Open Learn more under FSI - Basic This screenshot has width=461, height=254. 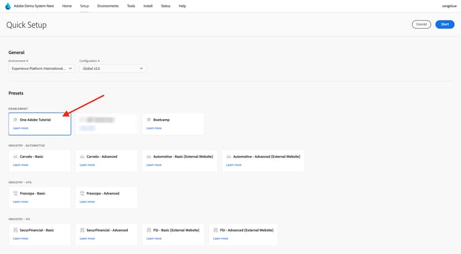coord(154,239)
